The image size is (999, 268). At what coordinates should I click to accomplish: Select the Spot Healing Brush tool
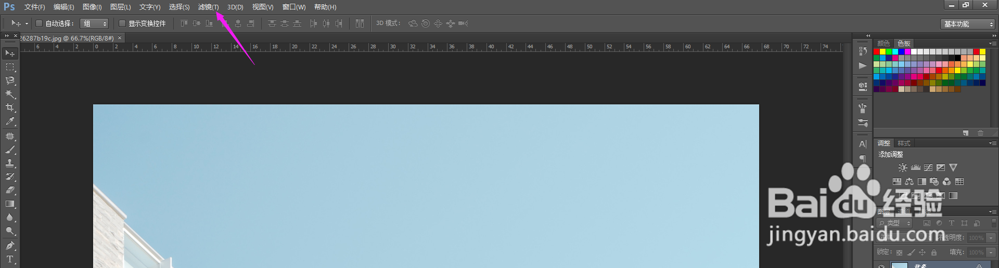click(10, 136)
